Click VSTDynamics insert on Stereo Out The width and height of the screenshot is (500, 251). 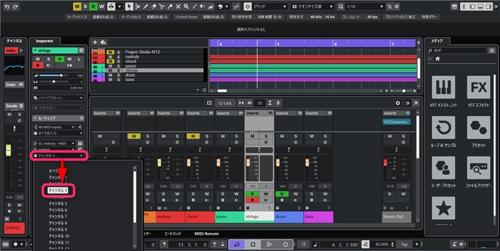396,122
